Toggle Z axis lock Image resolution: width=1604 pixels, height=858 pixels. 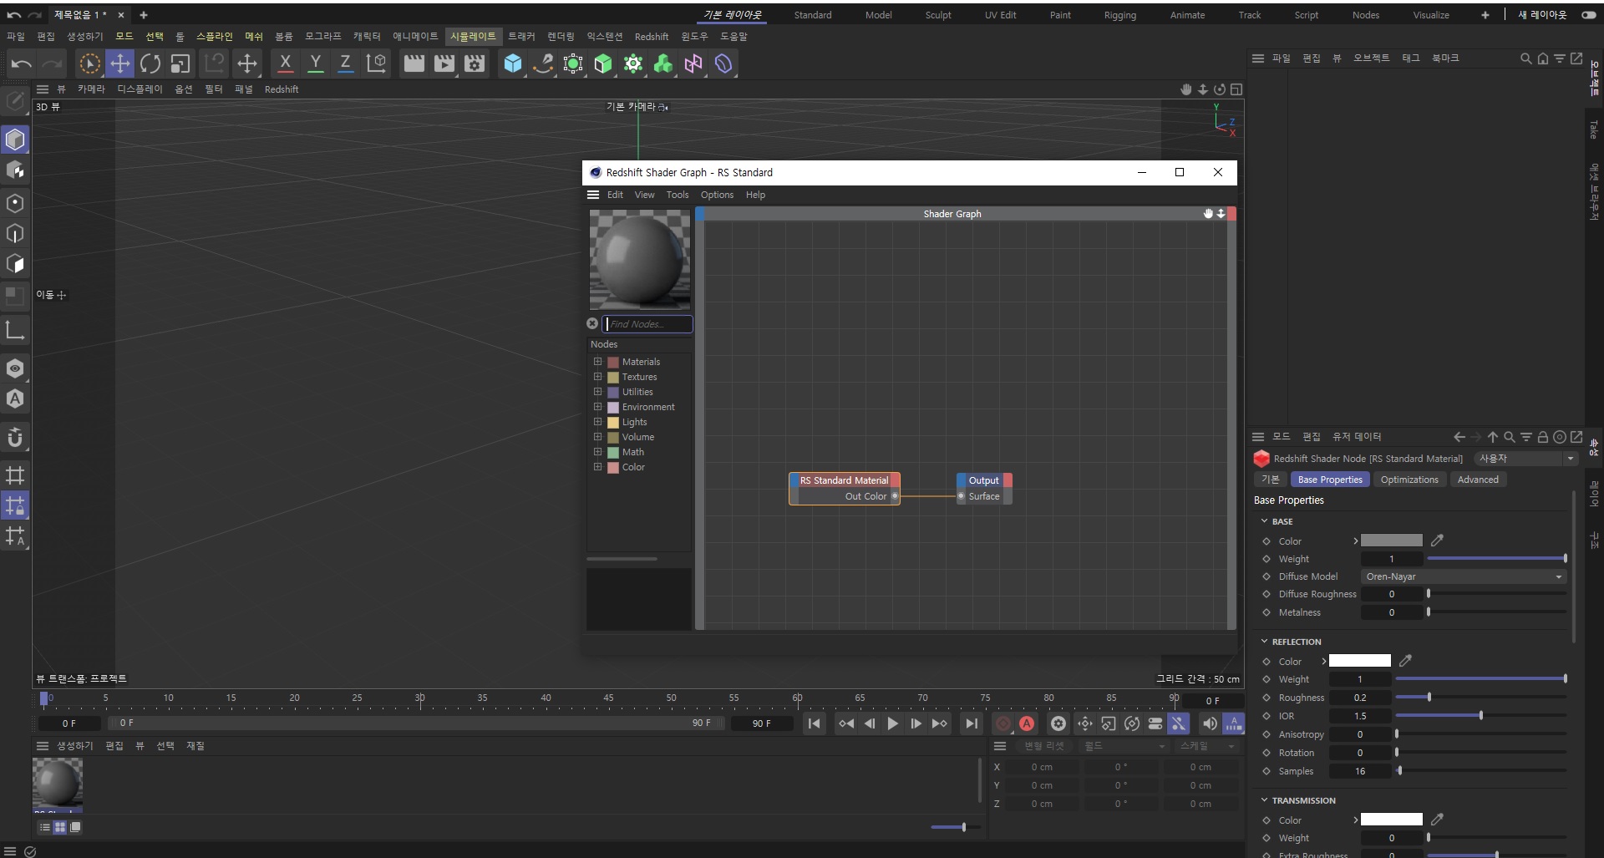[345, 63]
